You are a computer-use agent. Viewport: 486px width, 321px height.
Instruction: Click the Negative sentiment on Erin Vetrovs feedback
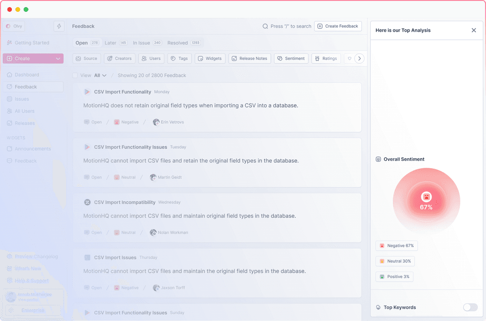(126, 122)
